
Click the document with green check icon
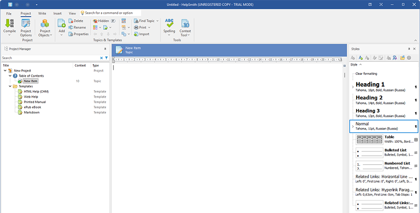pos(105,27)
